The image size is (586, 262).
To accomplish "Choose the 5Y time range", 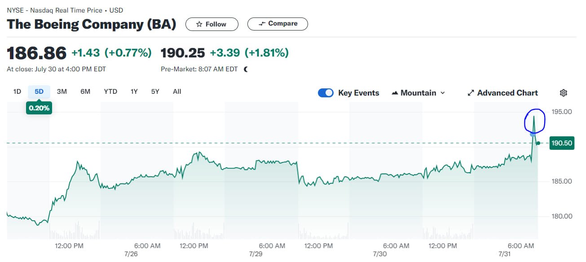I will pos(155,92).
